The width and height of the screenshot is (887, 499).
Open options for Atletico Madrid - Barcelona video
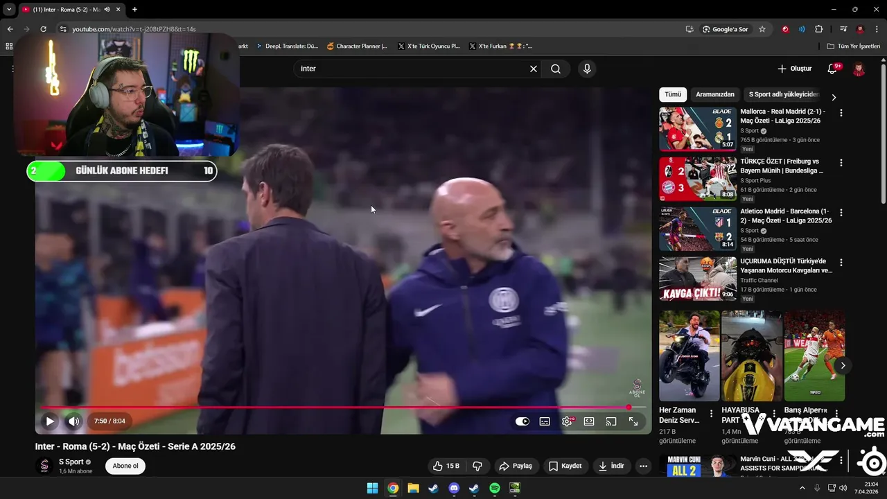[841, 213]
